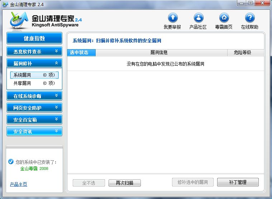Click the Kingsoft AntiSpyware broom logo
Viewport: 272px width, 199px height.
[x=19, y=20]
